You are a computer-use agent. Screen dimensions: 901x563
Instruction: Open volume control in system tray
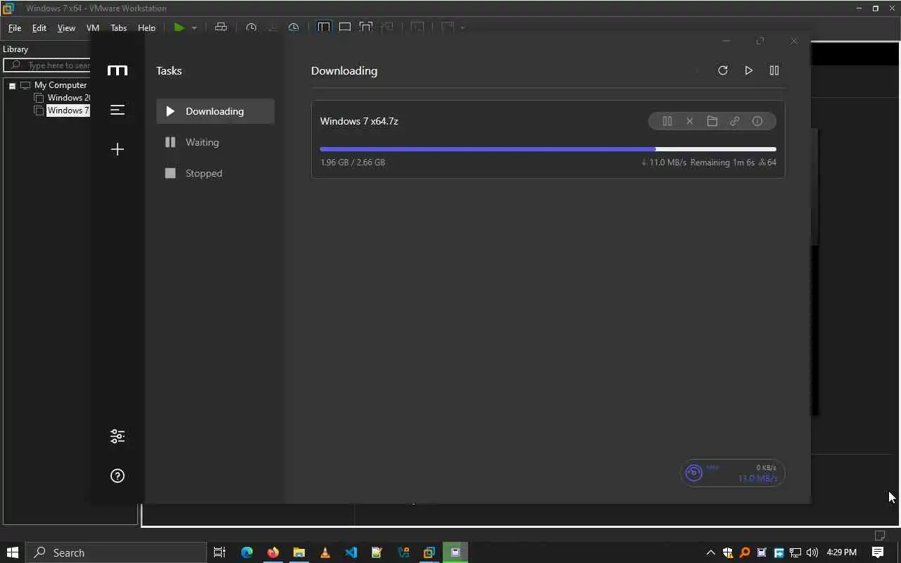pos(812,552)
